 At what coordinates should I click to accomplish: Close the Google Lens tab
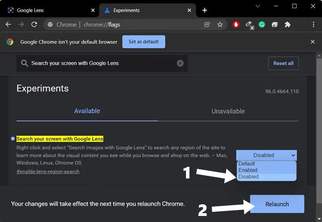[93, 10]
